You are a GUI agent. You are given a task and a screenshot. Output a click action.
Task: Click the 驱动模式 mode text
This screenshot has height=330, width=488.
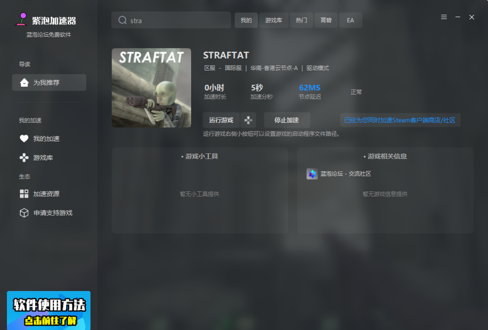coord(318,68)
